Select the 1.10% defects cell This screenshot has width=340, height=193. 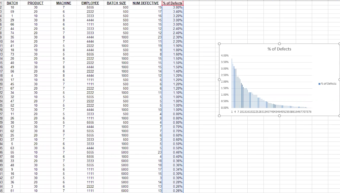pos(173,93)
